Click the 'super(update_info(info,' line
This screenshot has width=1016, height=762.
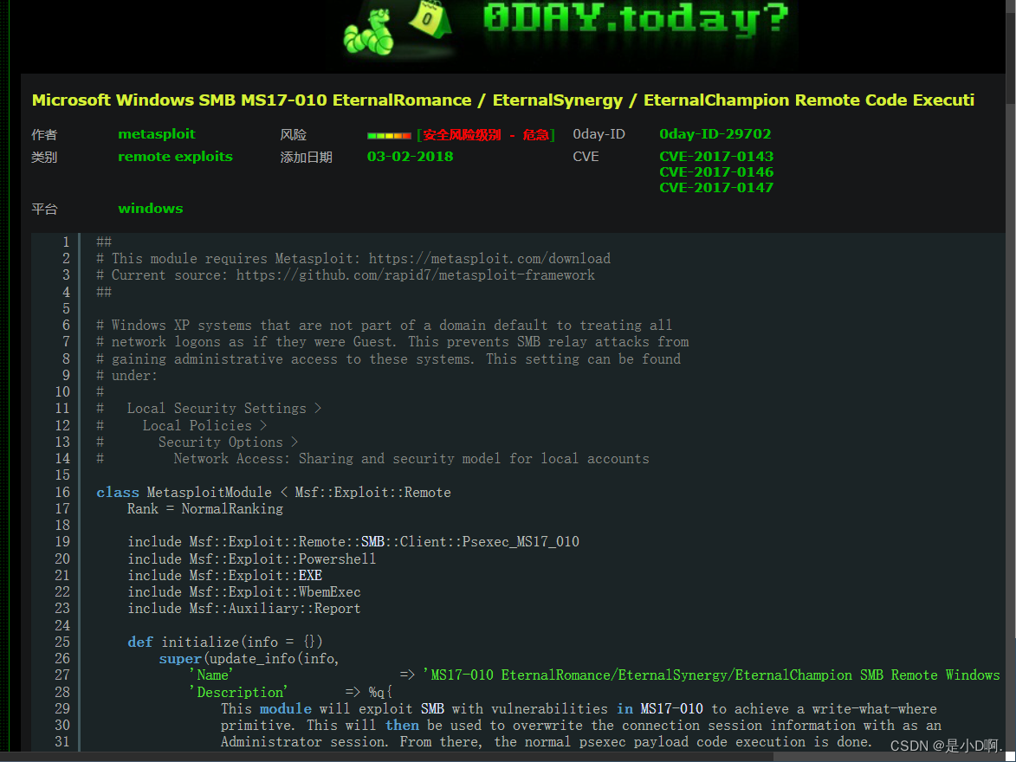coord(249,658)
